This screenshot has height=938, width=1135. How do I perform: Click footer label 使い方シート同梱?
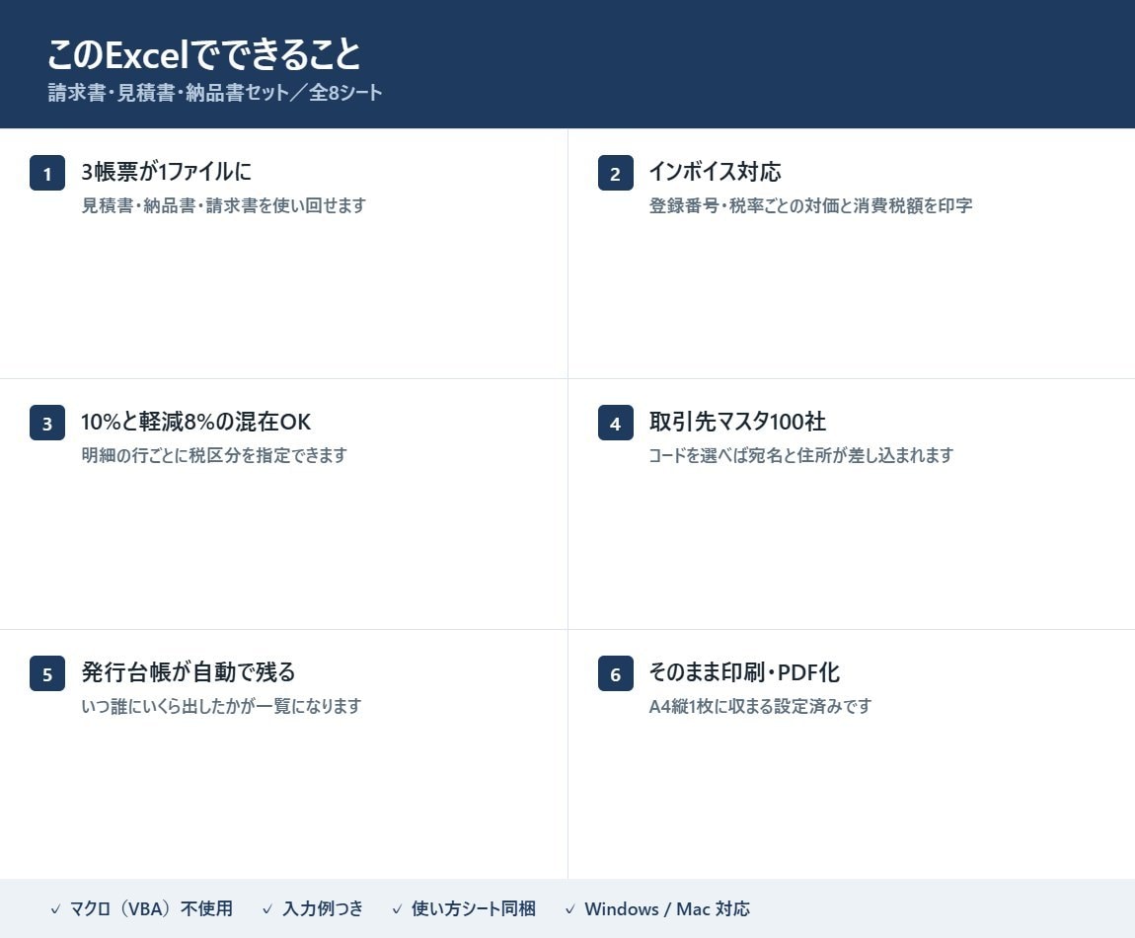(x=474, y=909)
